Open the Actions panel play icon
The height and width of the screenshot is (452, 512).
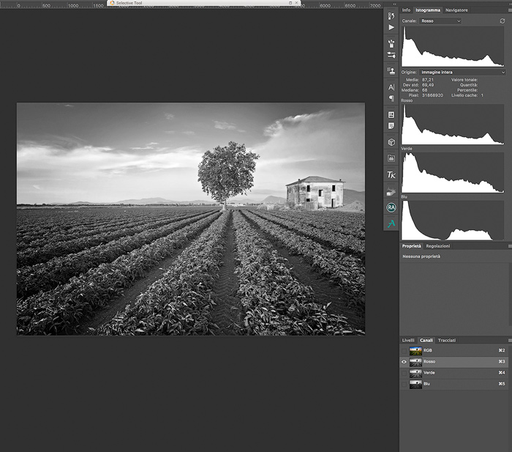[x=391, y=27]
